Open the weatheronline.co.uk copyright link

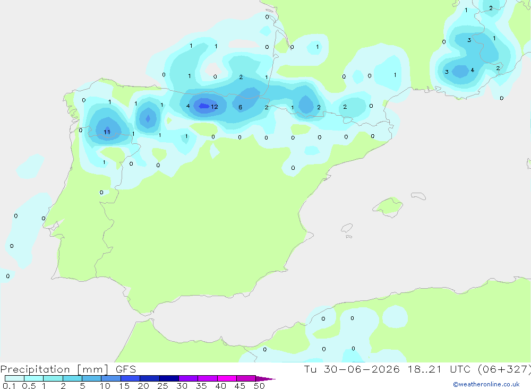pos(486,384)
